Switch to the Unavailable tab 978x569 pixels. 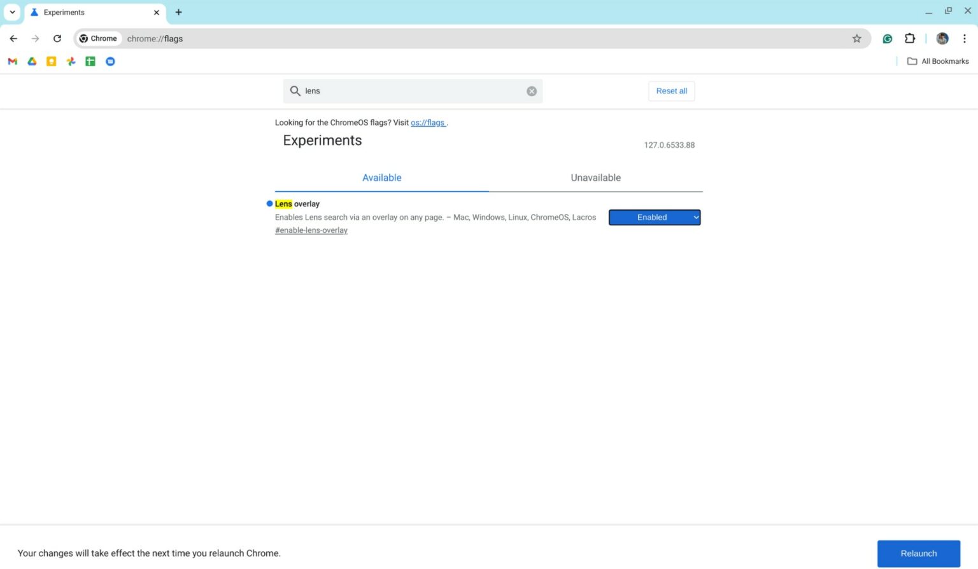pyautogui.click(x=595, y=178)
